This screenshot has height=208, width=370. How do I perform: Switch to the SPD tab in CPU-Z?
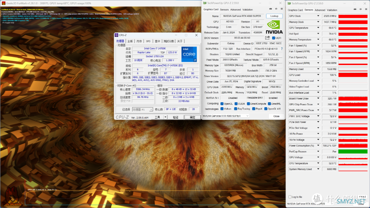tap(148, 41)
